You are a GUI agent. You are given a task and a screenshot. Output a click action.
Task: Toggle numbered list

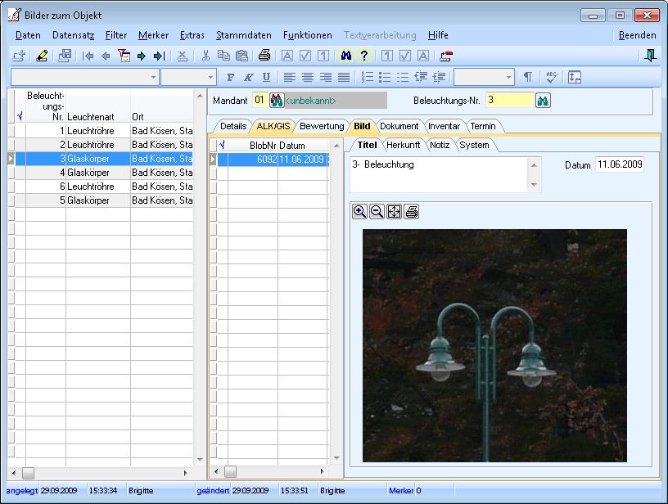pos(367,77)
